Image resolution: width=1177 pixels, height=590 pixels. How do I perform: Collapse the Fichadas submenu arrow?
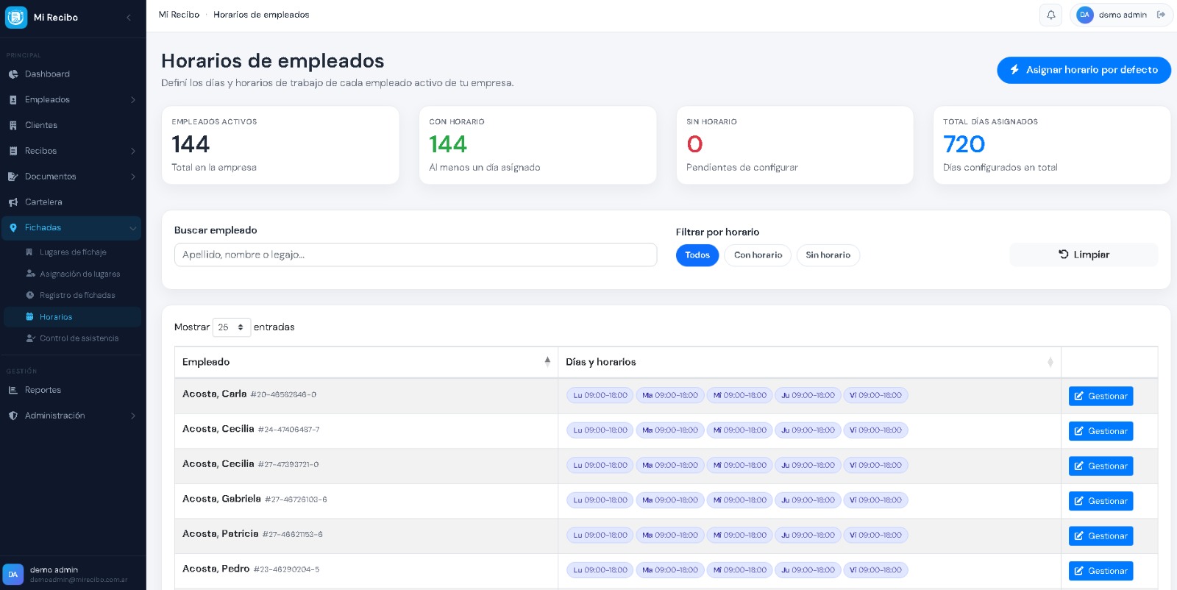(x=133, y=228)
